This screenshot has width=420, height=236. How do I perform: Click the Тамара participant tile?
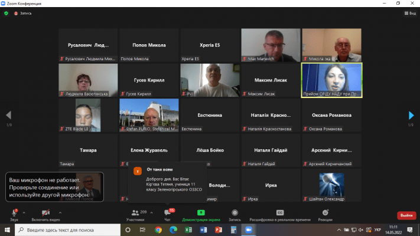[88, 150]
